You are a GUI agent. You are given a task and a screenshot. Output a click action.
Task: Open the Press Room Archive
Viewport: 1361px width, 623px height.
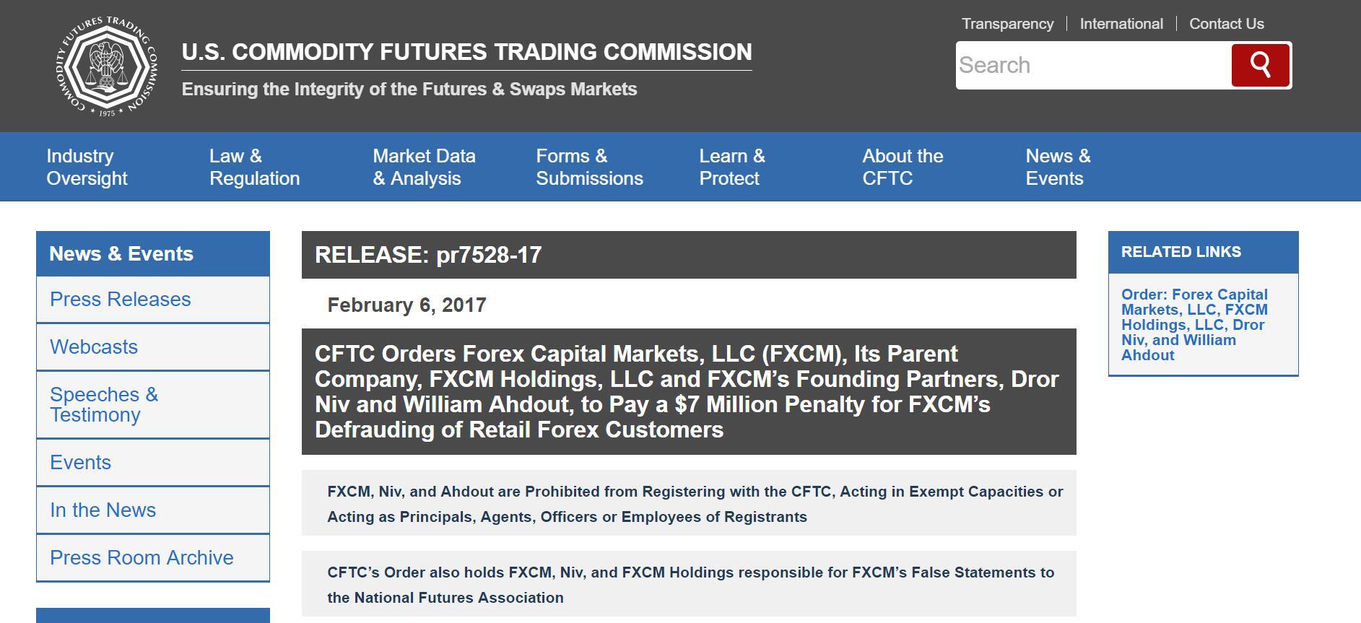tap(141, 557)
